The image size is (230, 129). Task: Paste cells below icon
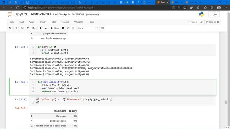[34, 28]
